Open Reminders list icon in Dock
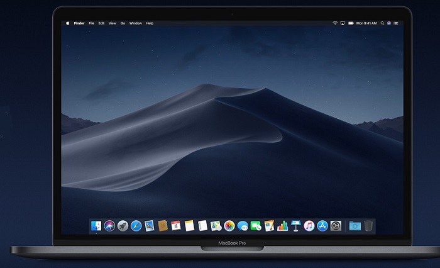440x268 pixels. click(x=202, y=226)
